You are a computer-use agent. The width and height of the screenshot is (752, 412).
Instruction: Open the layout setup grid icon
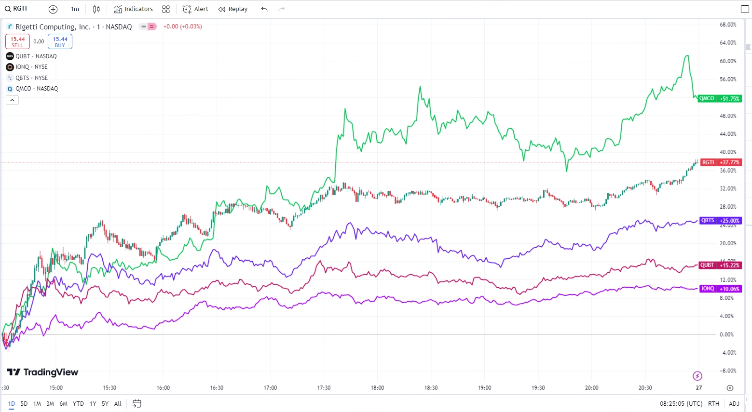coord(166,9)
